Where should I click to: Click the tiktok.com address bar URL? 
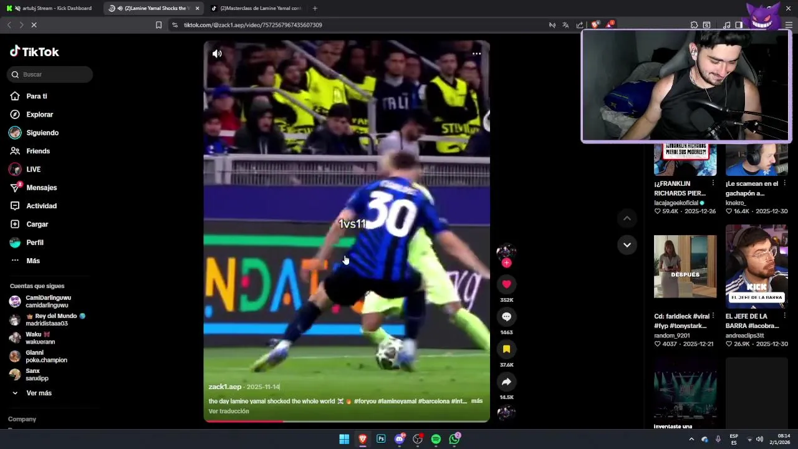tap(253, 25)
